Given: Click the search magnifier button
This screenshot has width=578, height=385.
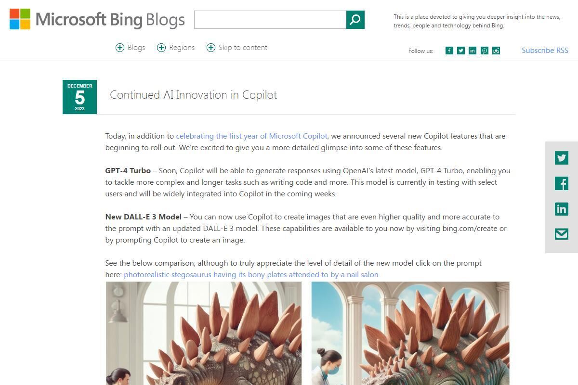Looking at the screenshot, I should click(355, 20).
